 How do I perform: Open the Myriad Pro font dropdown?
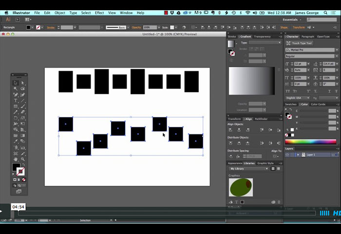tap(337, 50)
